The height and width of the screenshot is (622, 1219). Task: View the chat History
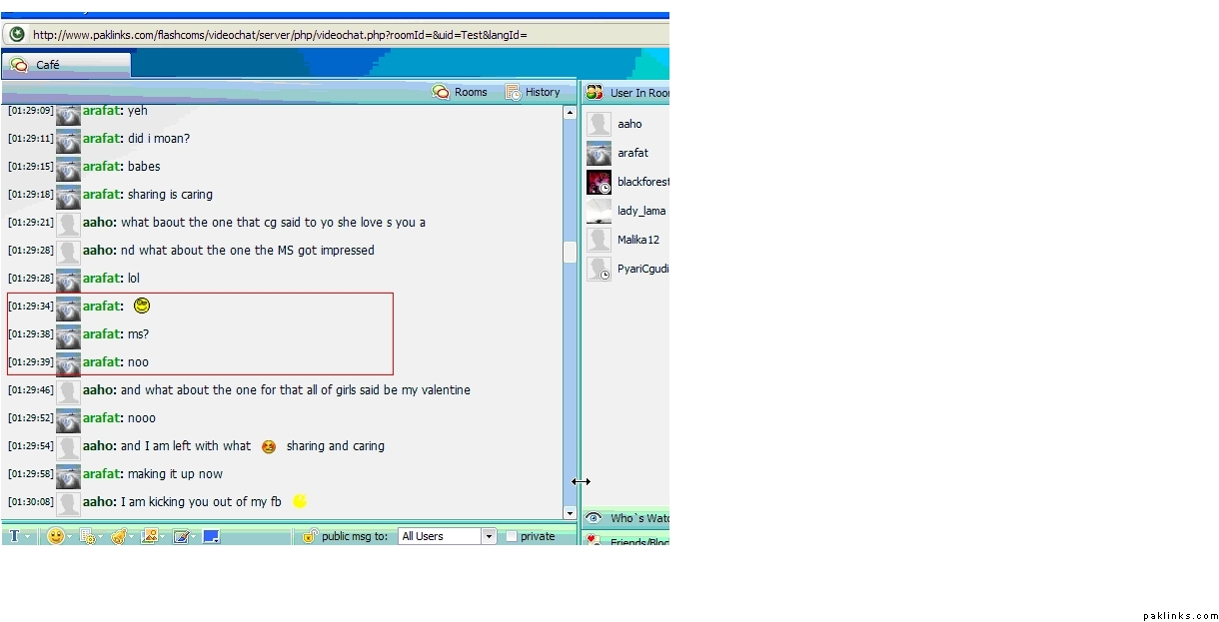pyautogui.click(x=533, y=92)
